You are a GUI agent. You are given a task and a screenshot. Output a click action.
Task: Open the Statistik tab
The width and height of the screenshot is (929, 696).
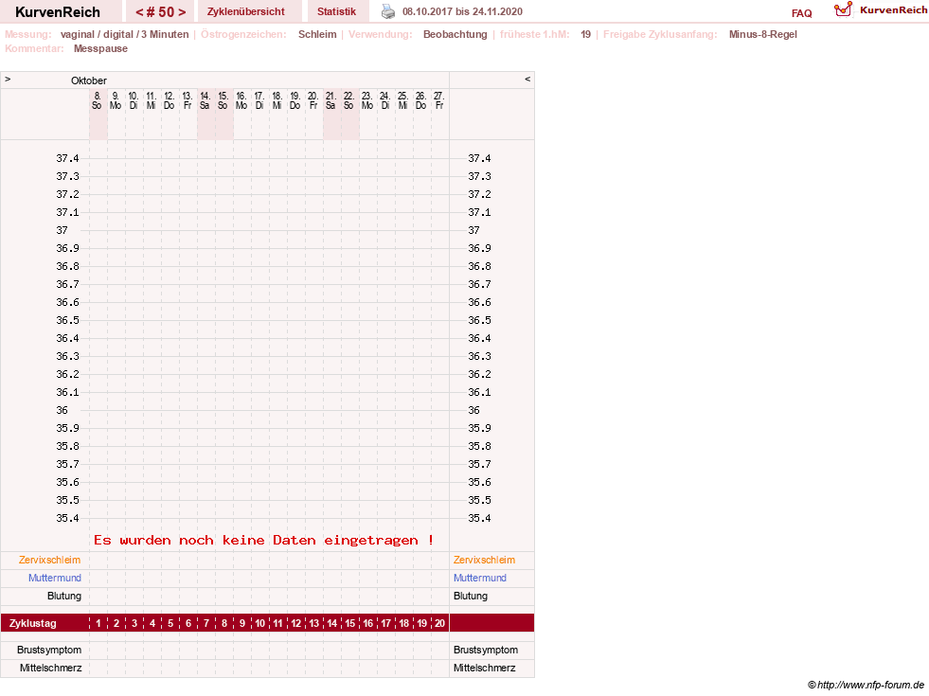click(336, 11)
